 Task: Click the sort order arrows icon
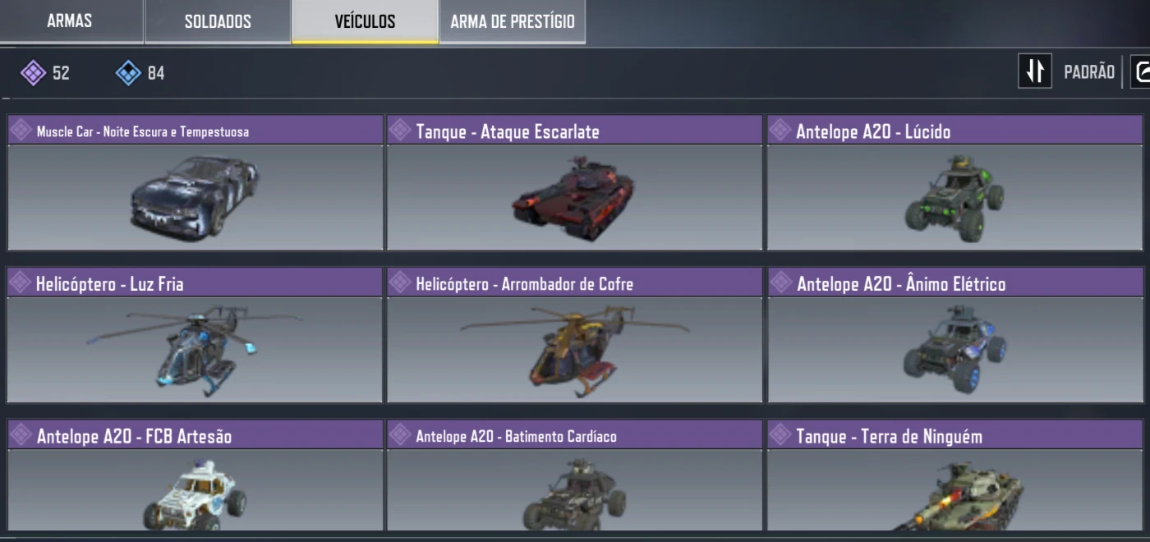tap(1035, 71)
